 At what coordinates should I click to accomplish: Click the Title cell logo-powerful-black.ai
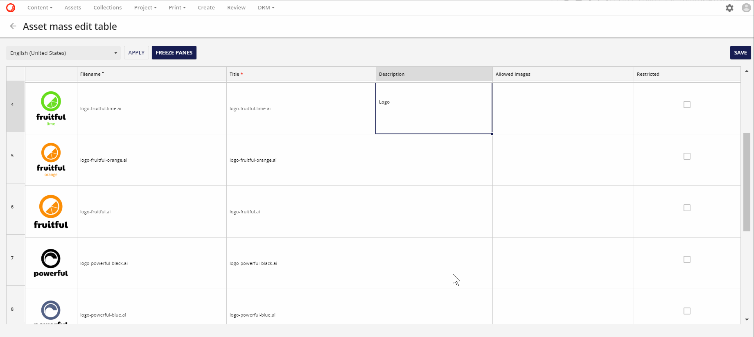tap(301, 263)
